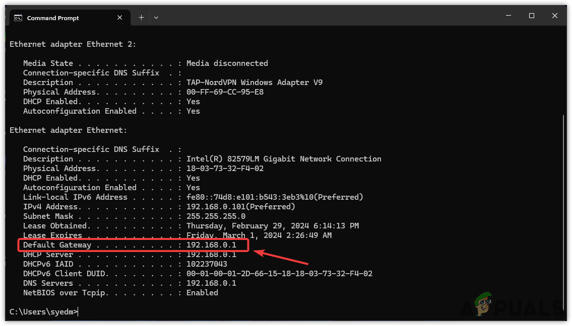Viewport: 572px width, 326px height.
Task: Click the Physical Address 18-03-73-32-F4-02 text
Action: 225,169
